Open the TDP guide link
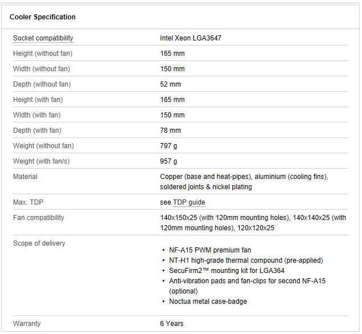 click(189, 202)
